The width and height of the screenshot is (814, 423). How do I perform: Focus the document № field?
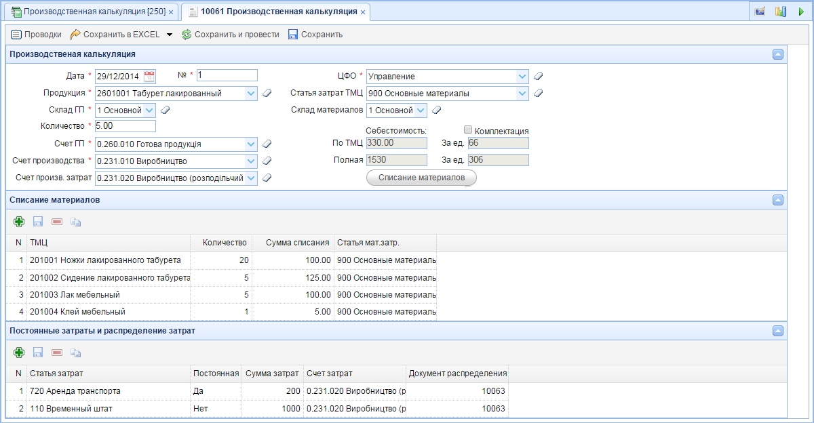coord(227,75)
